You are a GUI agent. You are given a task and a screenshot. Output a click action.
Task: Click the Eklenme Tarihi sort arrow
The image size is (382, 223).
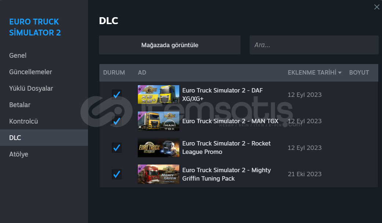pyautogui.click(x=340, y=73)
